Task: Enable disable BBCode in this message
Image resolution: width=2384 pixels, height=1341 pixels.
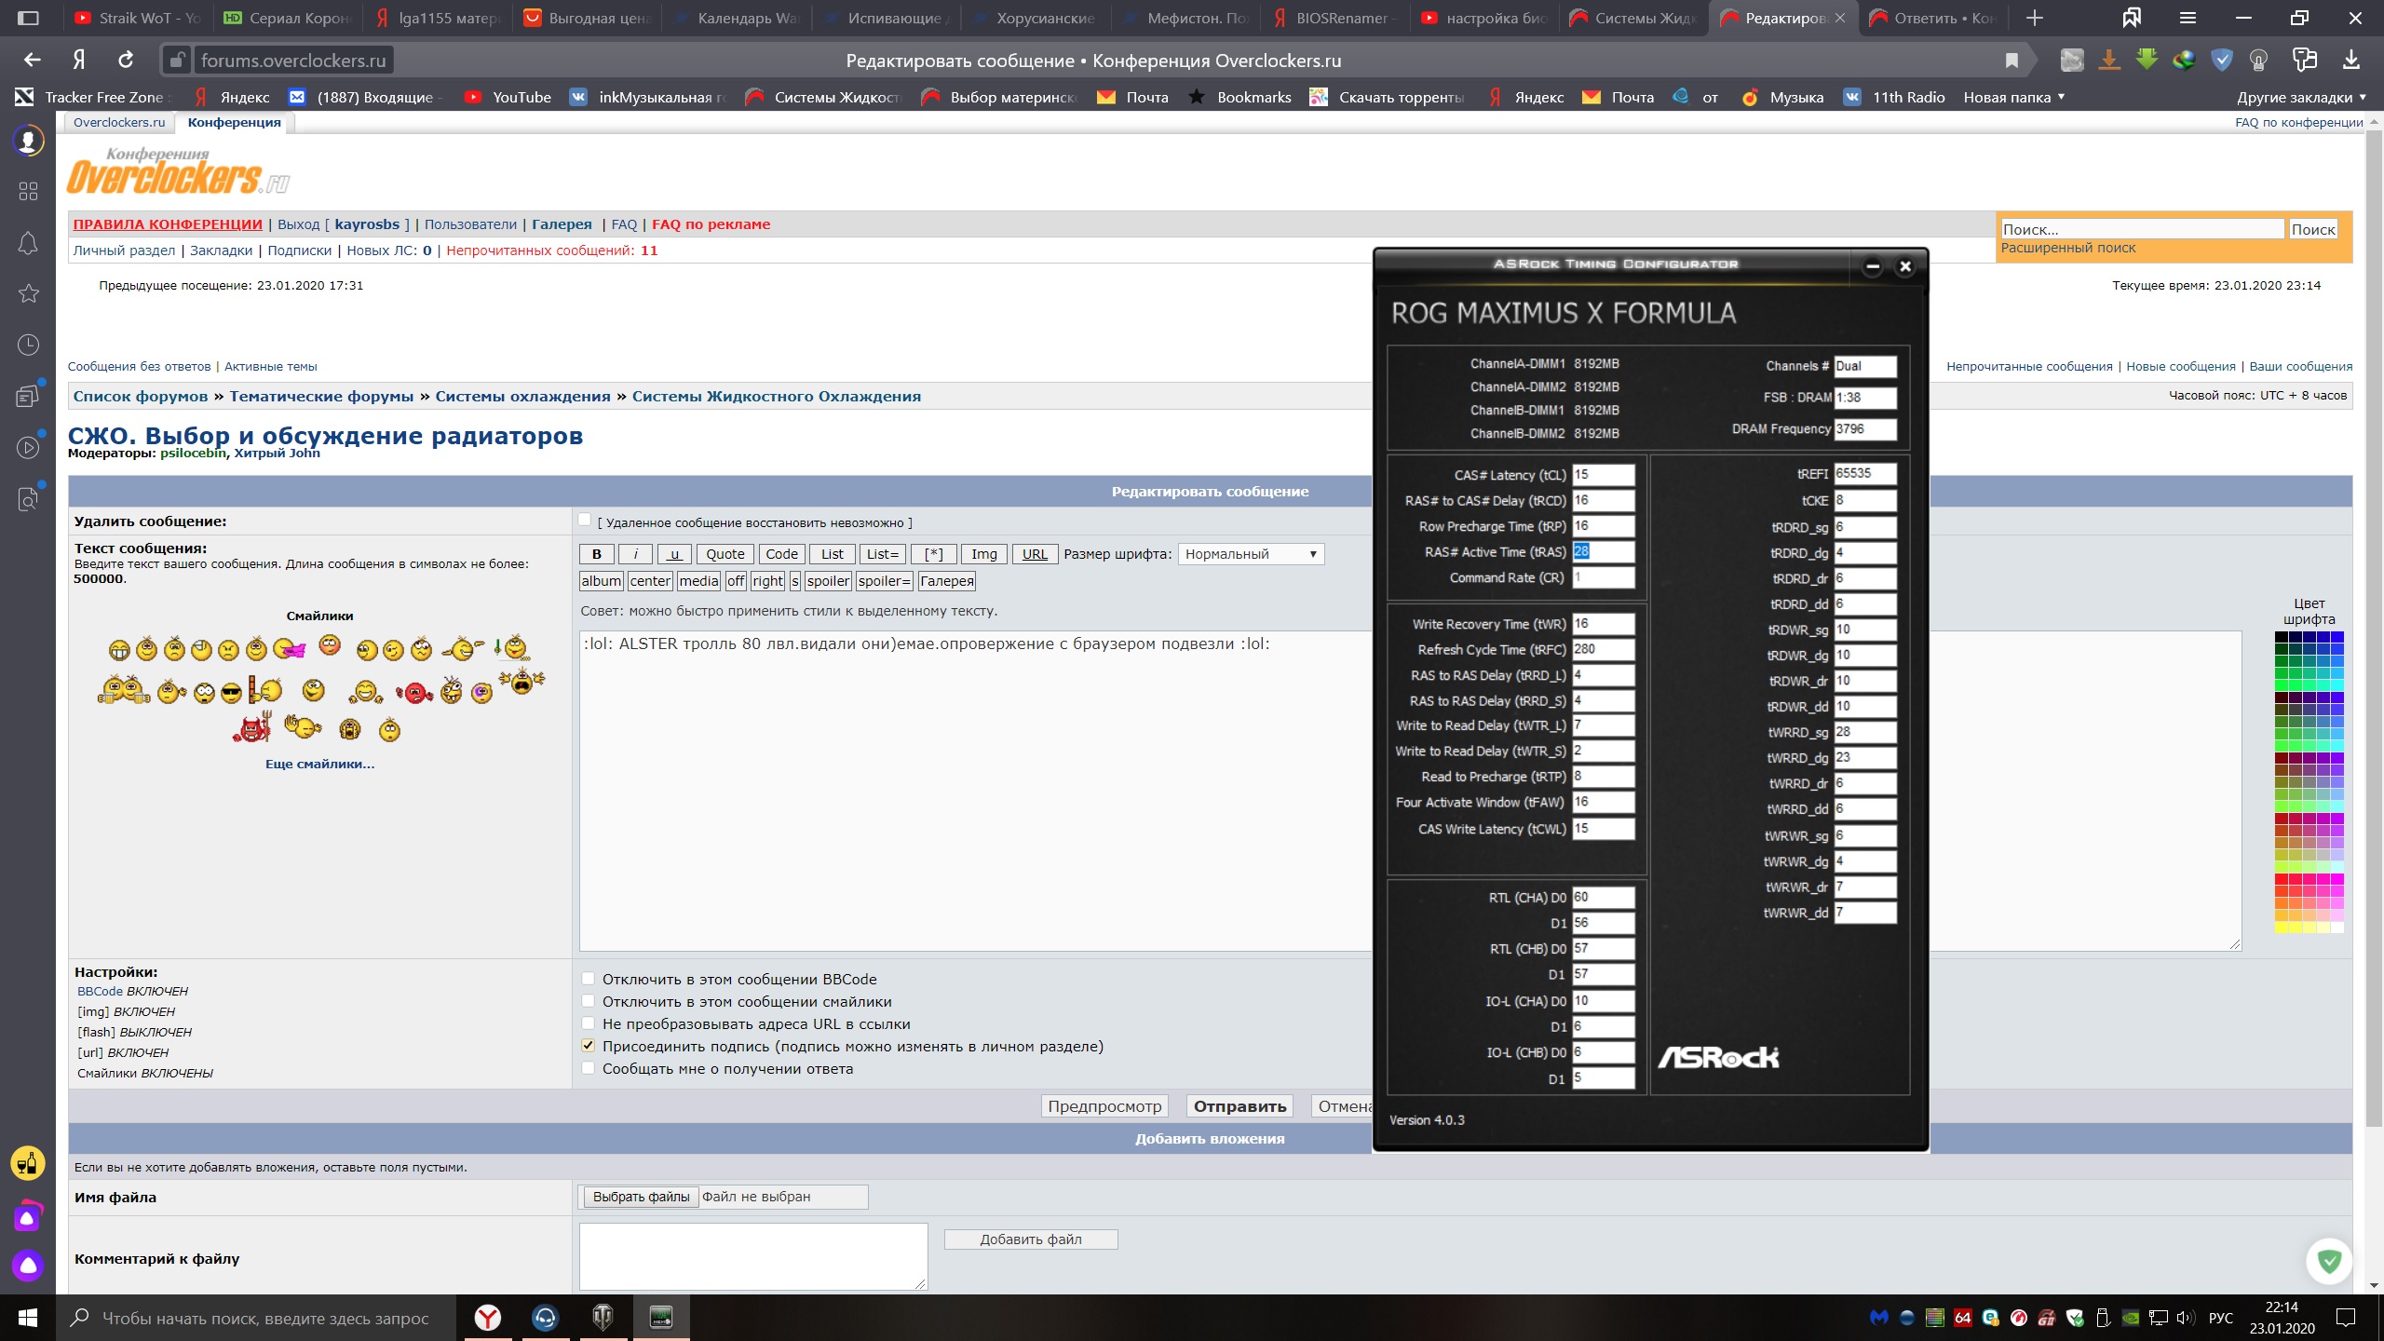Action: (x=588, y=979)
